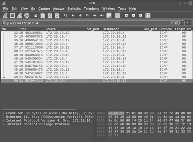Close the capture file icon
The width and height of the screenshot is (193, 142).
click(50, 15)
